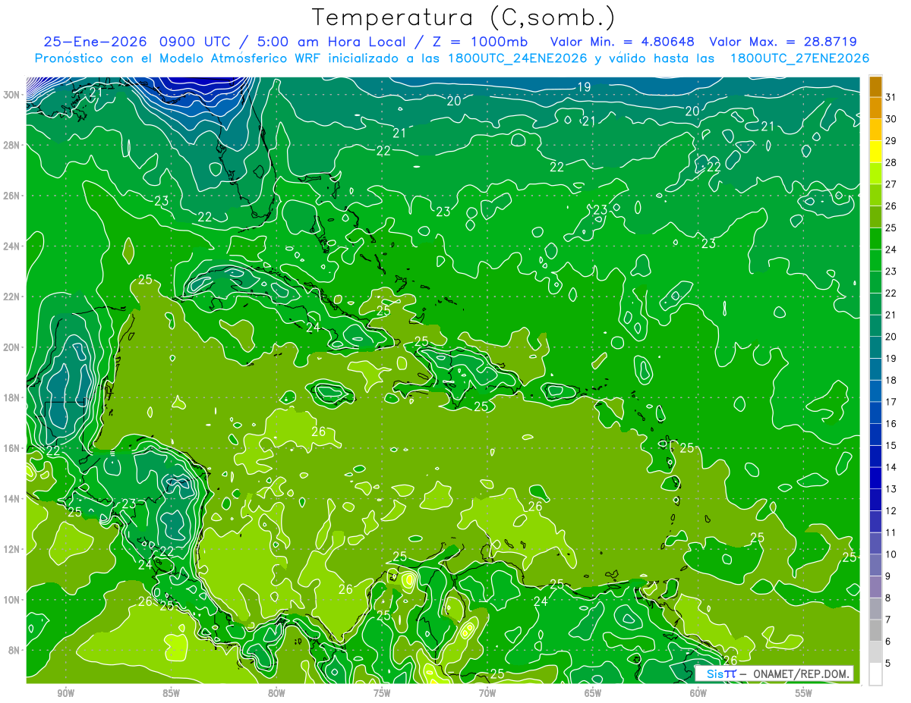911x703 pixels.
Task: Click the purple legend band between 9 and 10
Action: (875, 565)
